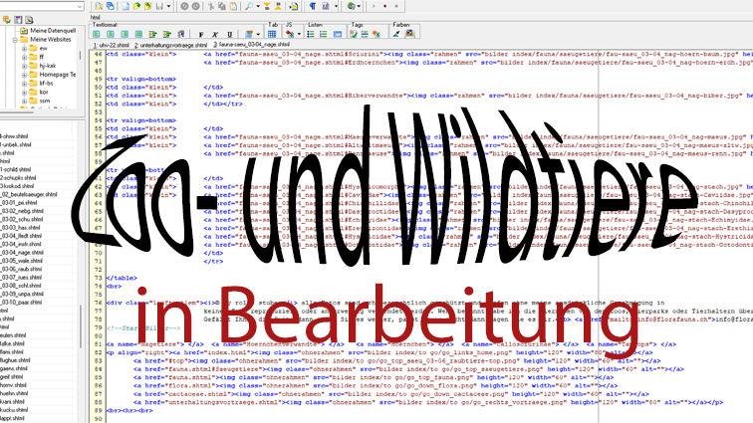Switch to tab uhv-22.shtml
The height and width of the screenshot is (423, 753).
112,45
